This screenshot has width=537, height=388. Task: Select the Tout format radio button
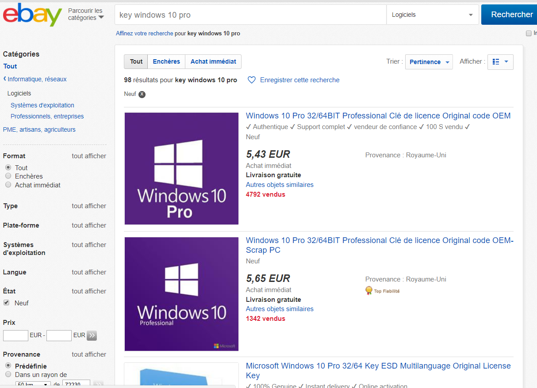(8, 167)
